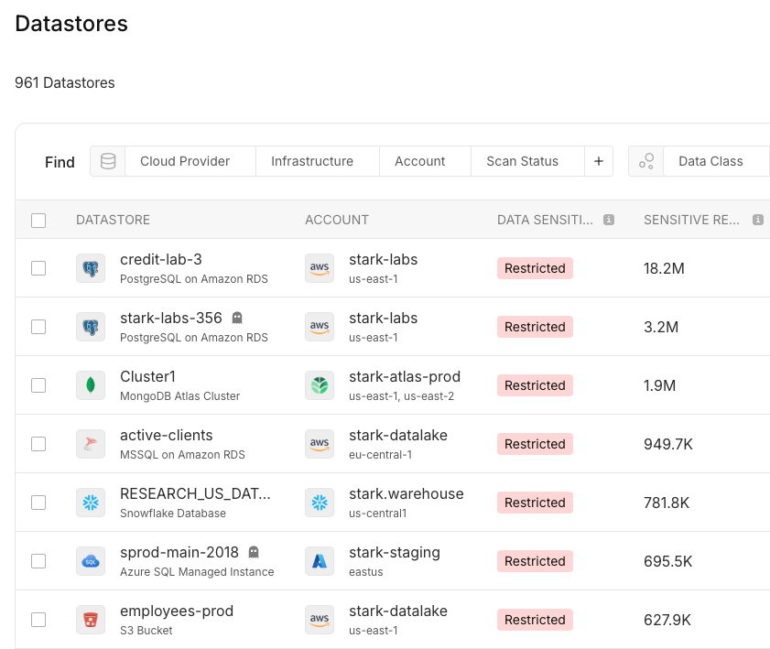Toggle the select-all checkbox in table header

click(x=38, y=221)
